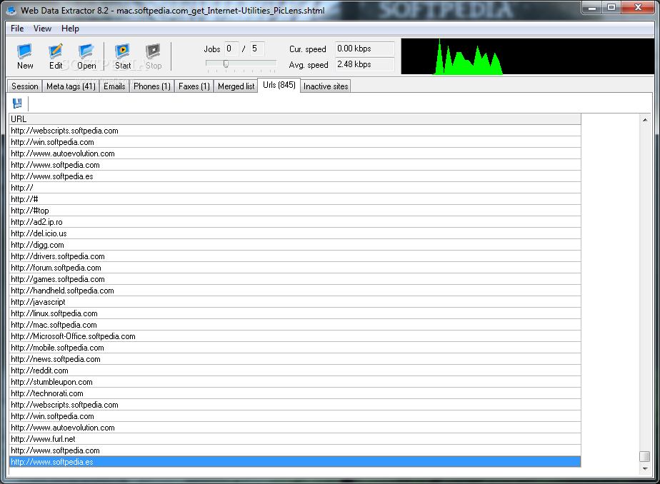Select the row http://technorati.com
660x484 pixels.
[295, 393]
